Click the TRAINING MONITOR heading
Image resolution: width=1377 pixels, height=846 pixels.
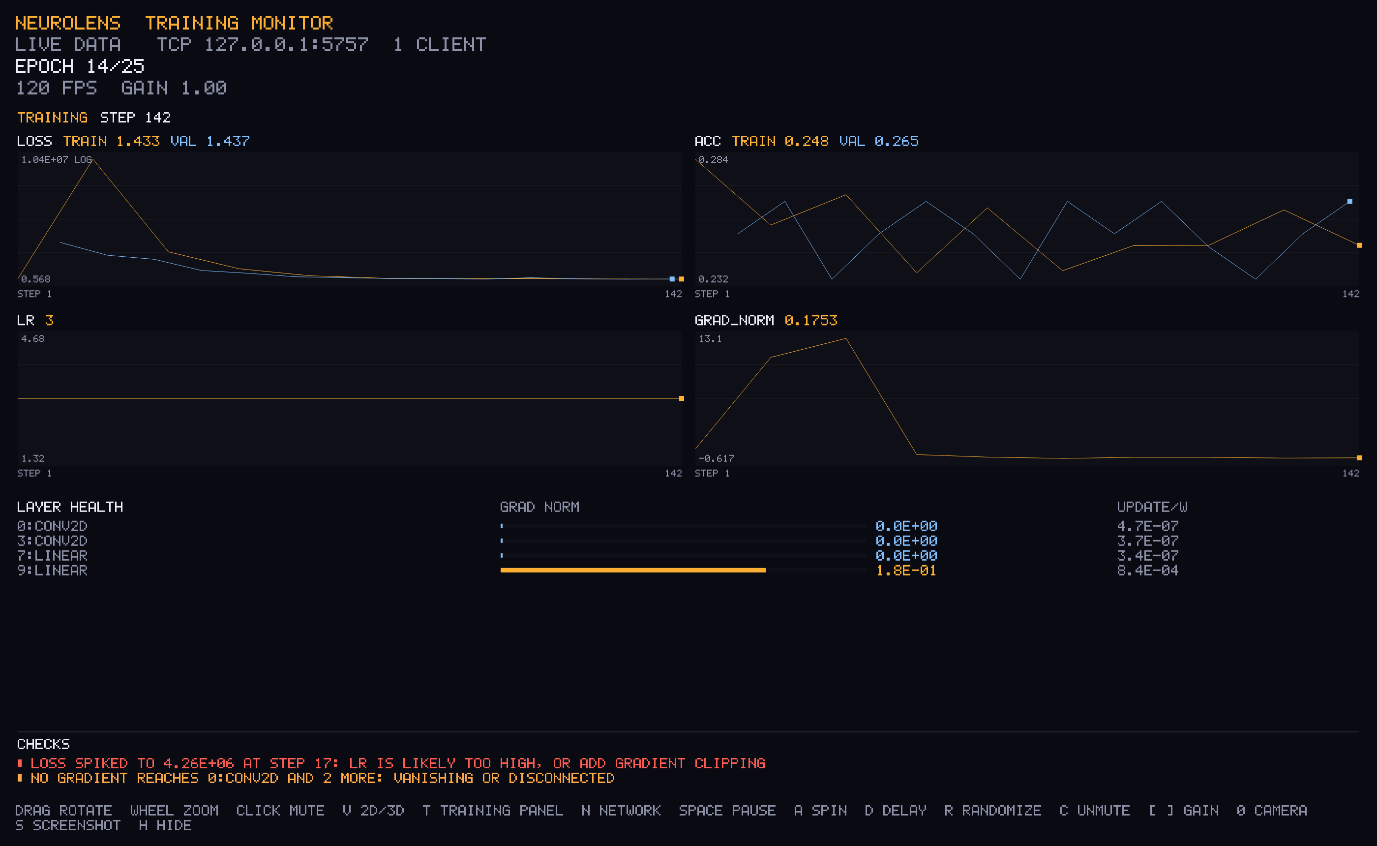(239, 23)
